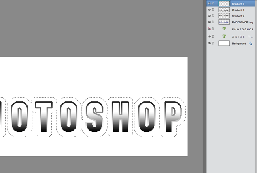Toggle link icon on Gradient 3 layer
The image size is (257, 173).
pyautogui.click(x=213, y=3)
